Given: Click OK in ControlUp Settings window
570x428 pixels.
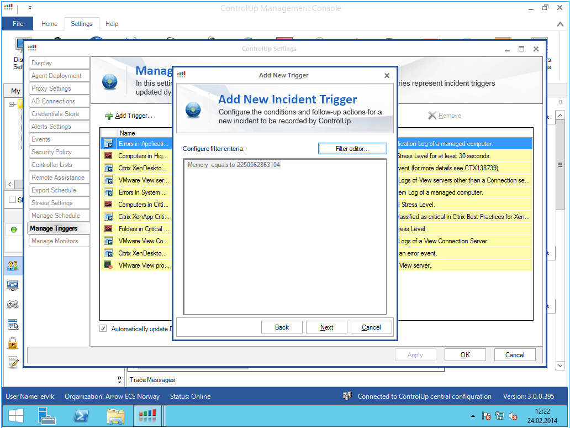Looking at the screenshot, I should click(465, 355).
